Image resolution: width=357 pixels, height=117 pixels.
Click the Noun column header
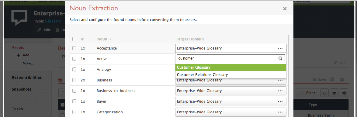point(102,39)
